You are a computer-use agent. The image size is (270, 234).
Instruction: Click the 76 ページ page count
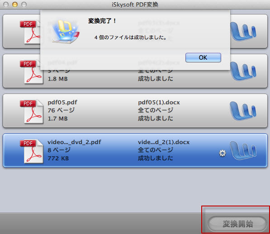click(61, 110)
